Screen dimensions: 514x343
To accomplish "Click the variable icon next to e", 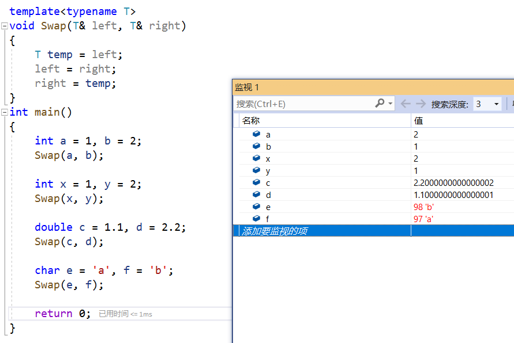I will click(256, 207).
